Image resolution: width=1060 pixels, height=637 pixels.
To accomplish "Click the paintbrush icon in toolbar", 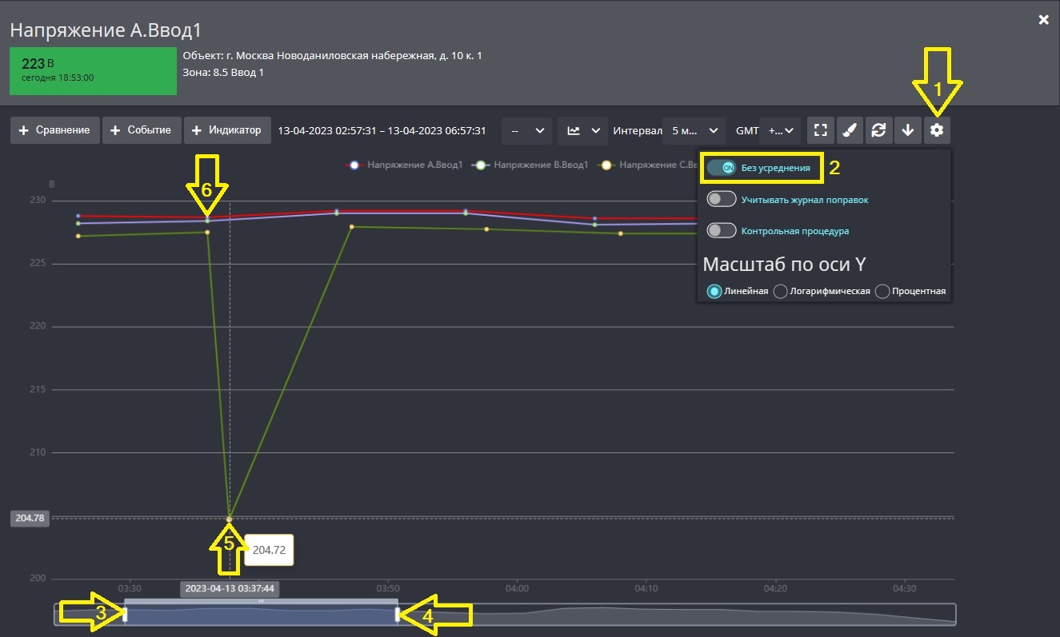I will click(850, 130).
